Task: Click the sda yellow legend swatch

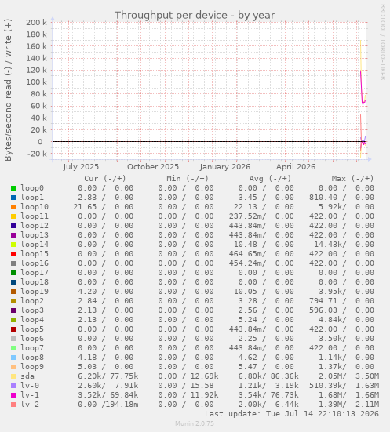Action: [13, 376]
